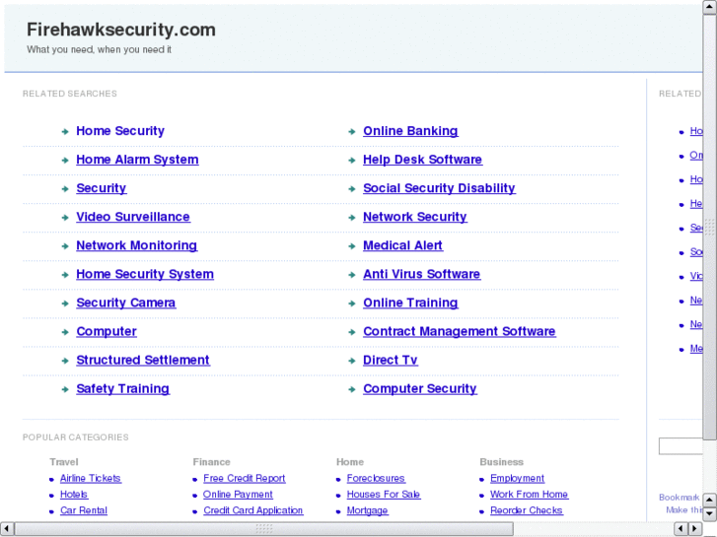Click the arrow icon beside Direct Tv
The width and height of the screenshot is (717, 537).
click(352, 361)
